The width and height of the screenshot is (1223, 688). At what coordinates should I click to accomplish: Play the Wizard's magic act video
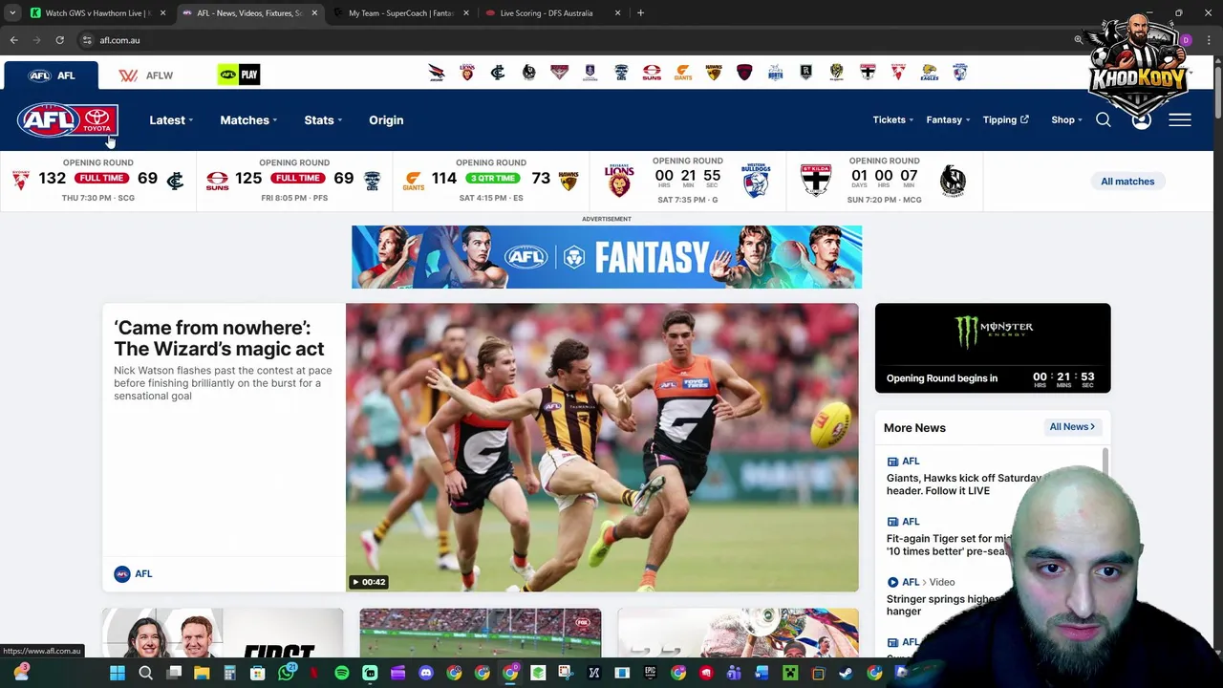click(602, 447)
